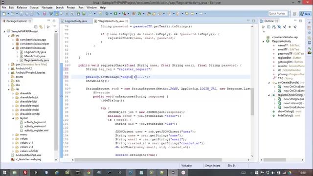Open the File menu
The image size is (313, 176).
point(4,8)
